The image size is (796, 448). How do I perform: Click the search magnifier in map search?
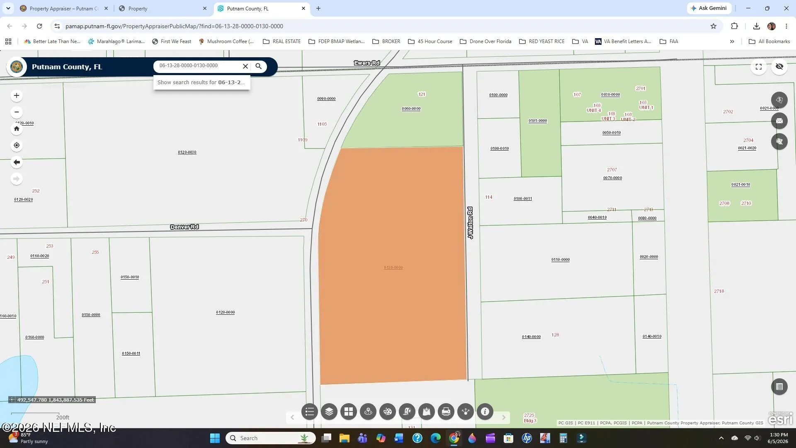coord(259,66)
